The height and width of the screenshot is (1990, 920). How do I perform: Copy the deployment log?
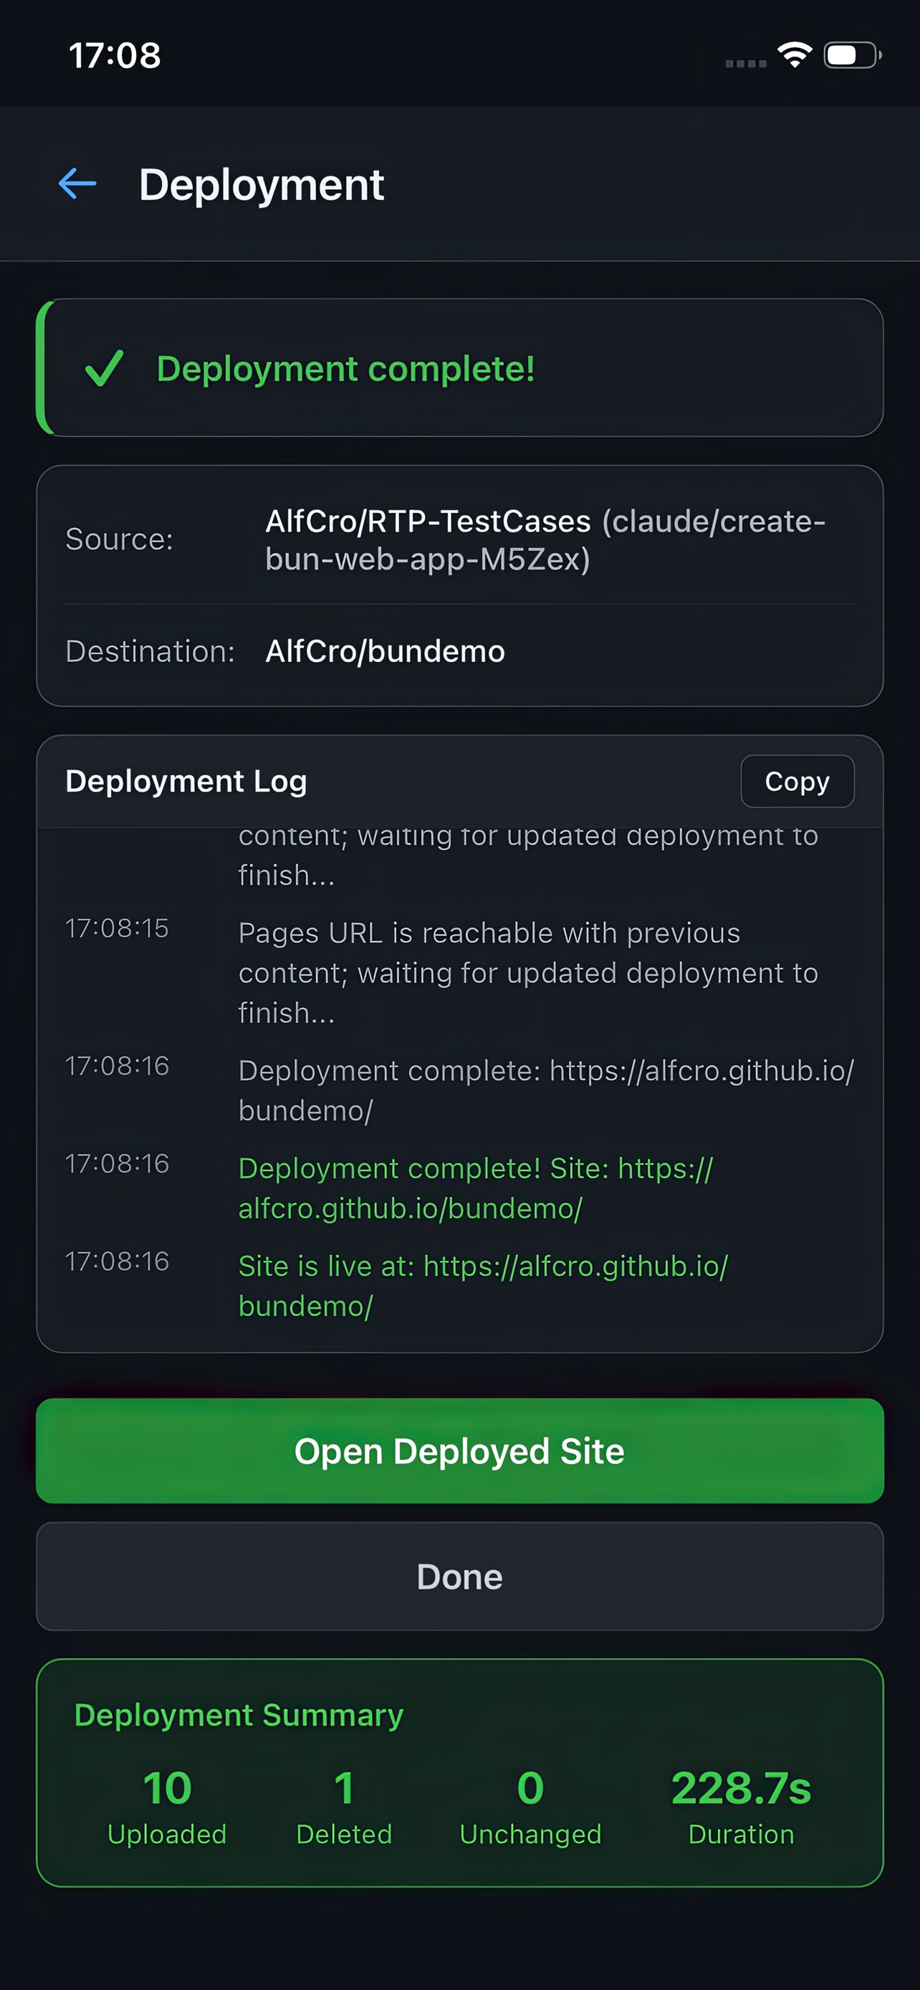point(797,781)
